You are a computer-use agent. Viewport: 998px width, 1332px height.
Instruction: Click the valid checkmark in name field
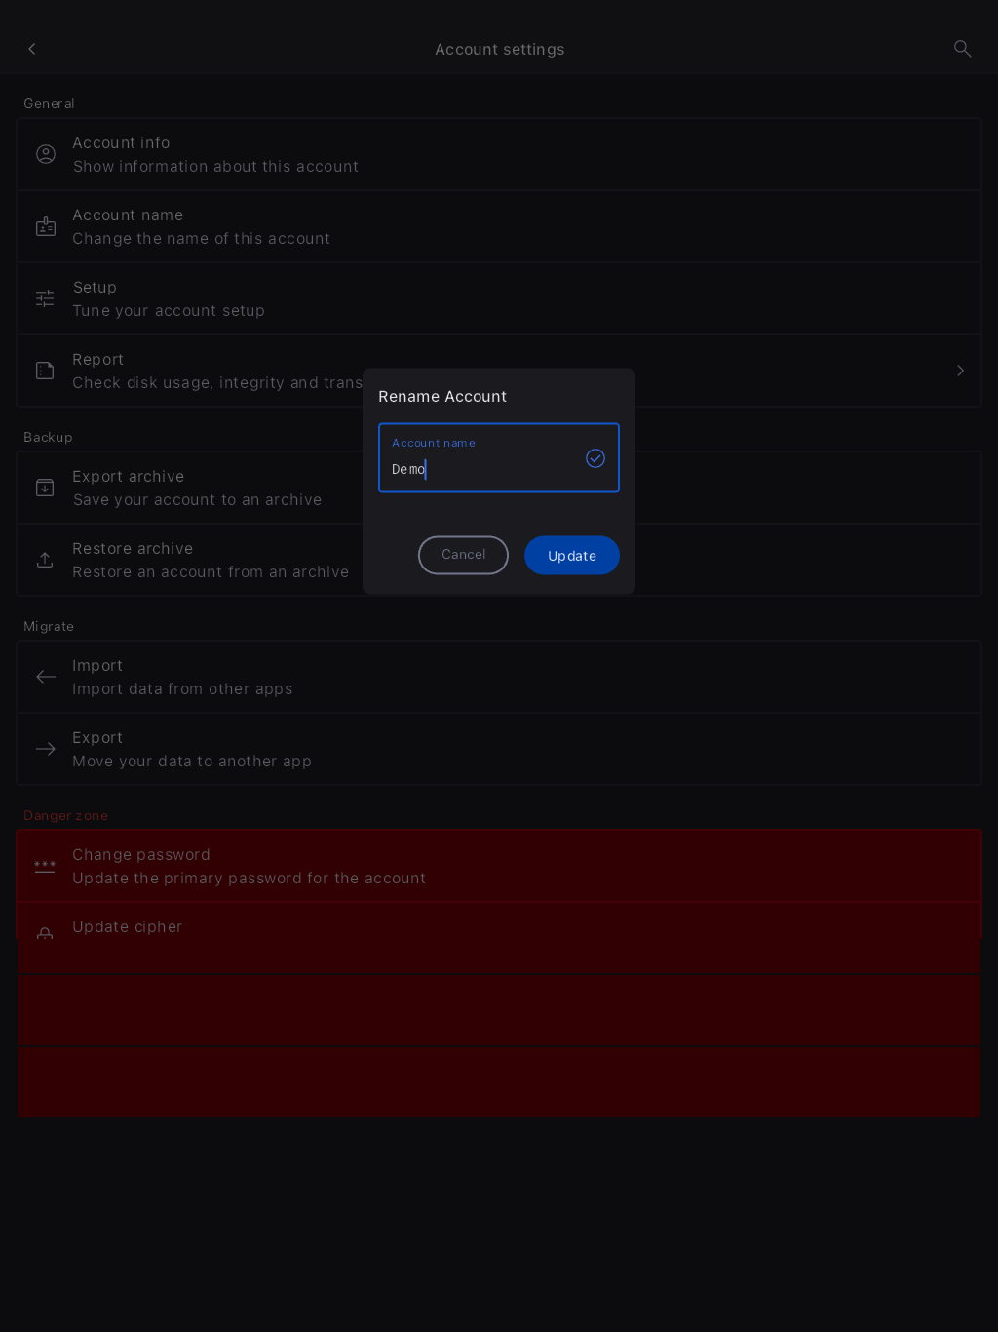[595, 458]
